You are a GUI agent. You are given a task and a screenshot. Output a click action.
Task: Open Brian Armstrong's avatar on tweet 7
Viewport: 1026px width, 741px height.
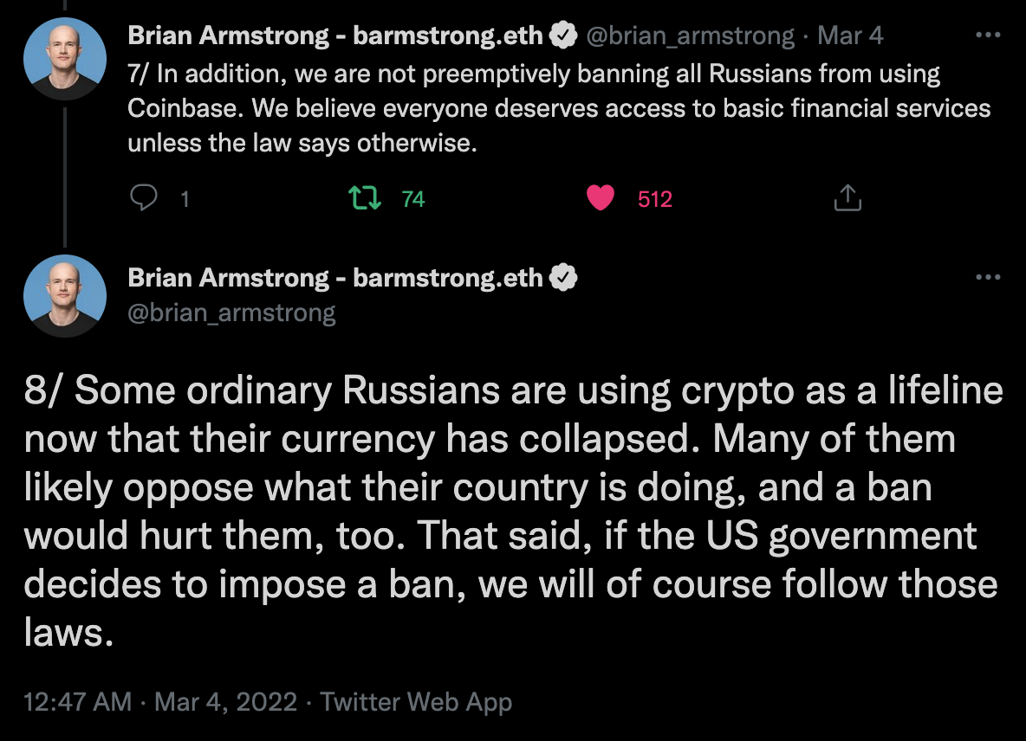[x=65, y=59]
